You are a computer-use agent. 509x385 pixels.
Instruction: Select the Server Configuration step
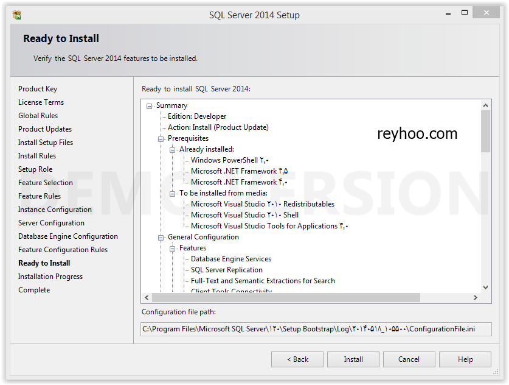[51, 223]
